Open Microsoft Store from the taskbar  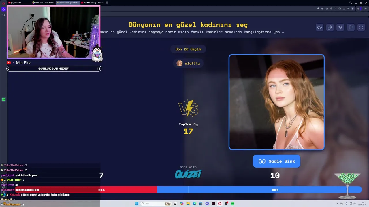pyautogui.click(x=201, y=204)
